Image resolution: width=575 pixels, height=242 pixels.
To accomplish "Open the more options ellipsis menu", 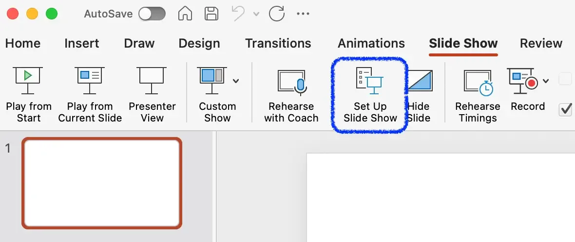I will pos(303,14).
